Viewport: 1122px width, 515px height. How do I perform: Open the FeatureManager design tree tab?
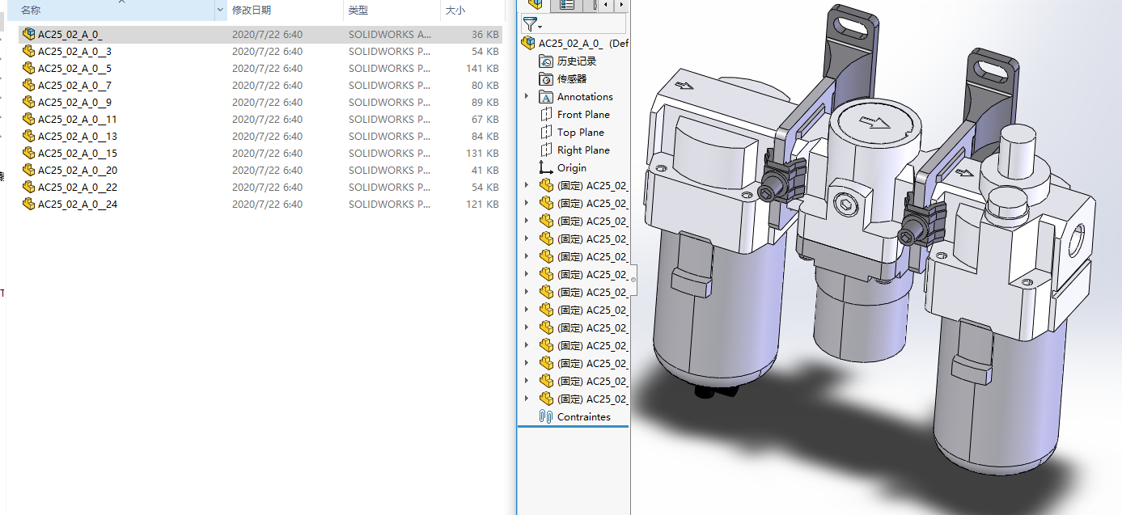(534, 5)
